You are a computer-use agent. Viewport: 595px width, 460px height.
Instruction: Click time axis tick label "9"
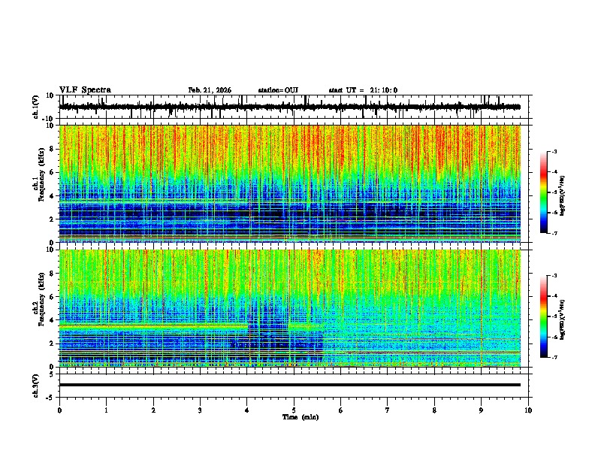coord(481,410)
